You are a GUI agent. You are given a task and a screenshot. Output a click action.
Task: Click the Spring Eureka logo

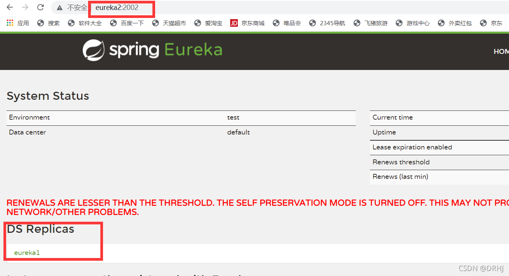[152, 51]
